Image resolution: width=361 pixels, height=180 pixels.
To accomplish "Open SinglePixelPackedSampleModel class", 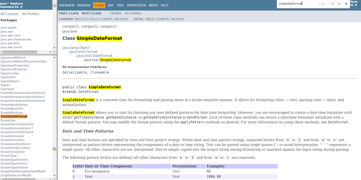I will 23,171.
